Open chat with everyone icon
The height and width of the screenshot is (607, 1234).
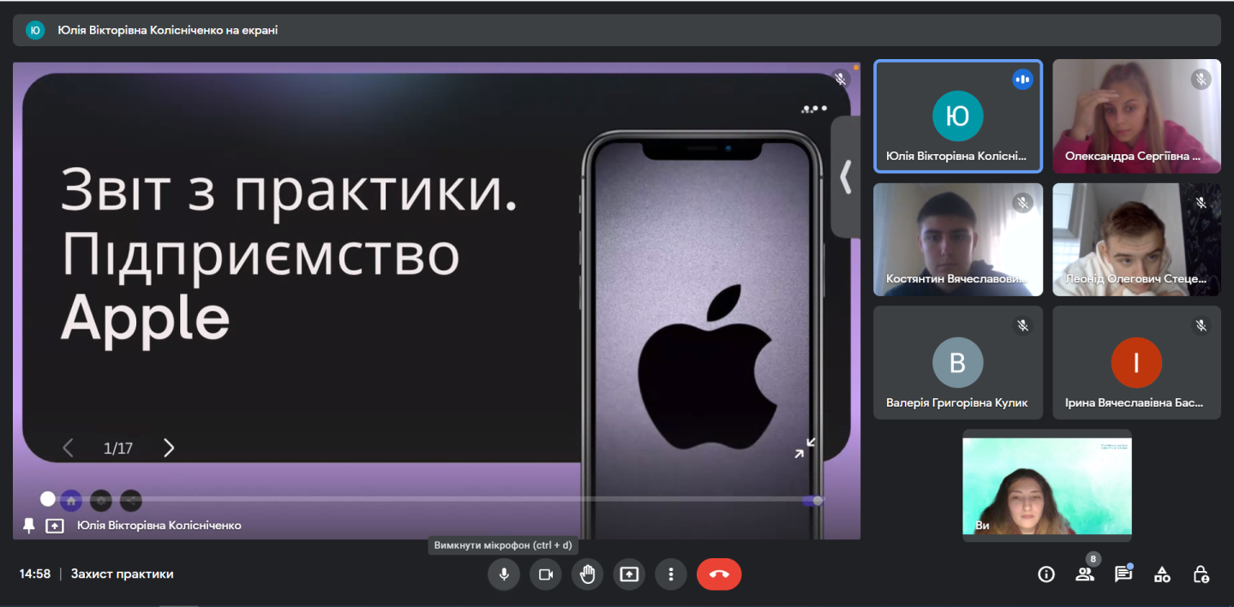pos(1123,574)
